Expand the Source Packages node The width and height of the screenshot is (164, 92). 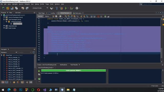point(4,17)
